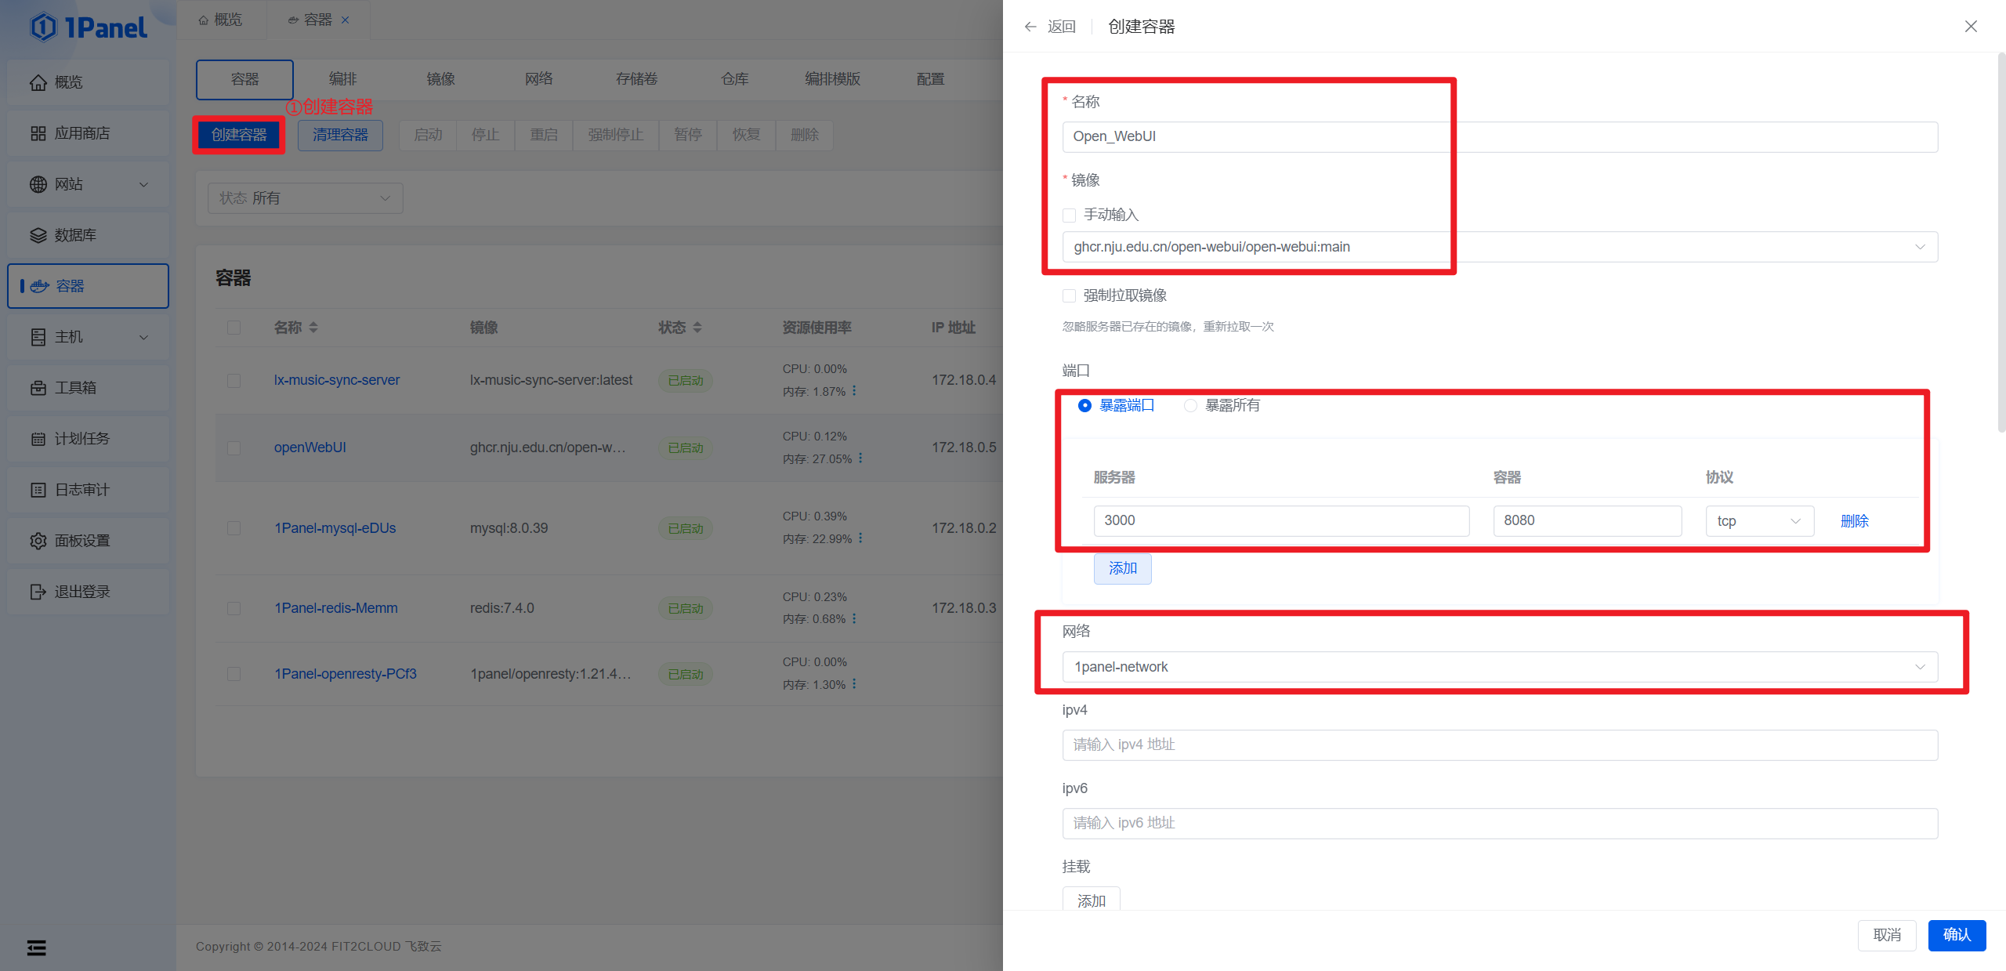This screenshot has height=971, width=2006.
Task: Open 应用商店 app store in sidebar
Action: coord(88,133)
